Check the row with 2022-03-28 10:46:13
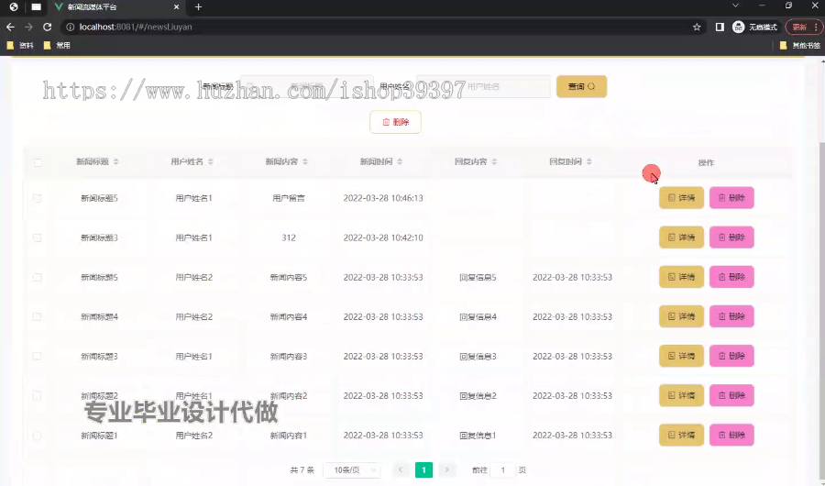This screenshot has height=486, width=825. tap(37, 198)
